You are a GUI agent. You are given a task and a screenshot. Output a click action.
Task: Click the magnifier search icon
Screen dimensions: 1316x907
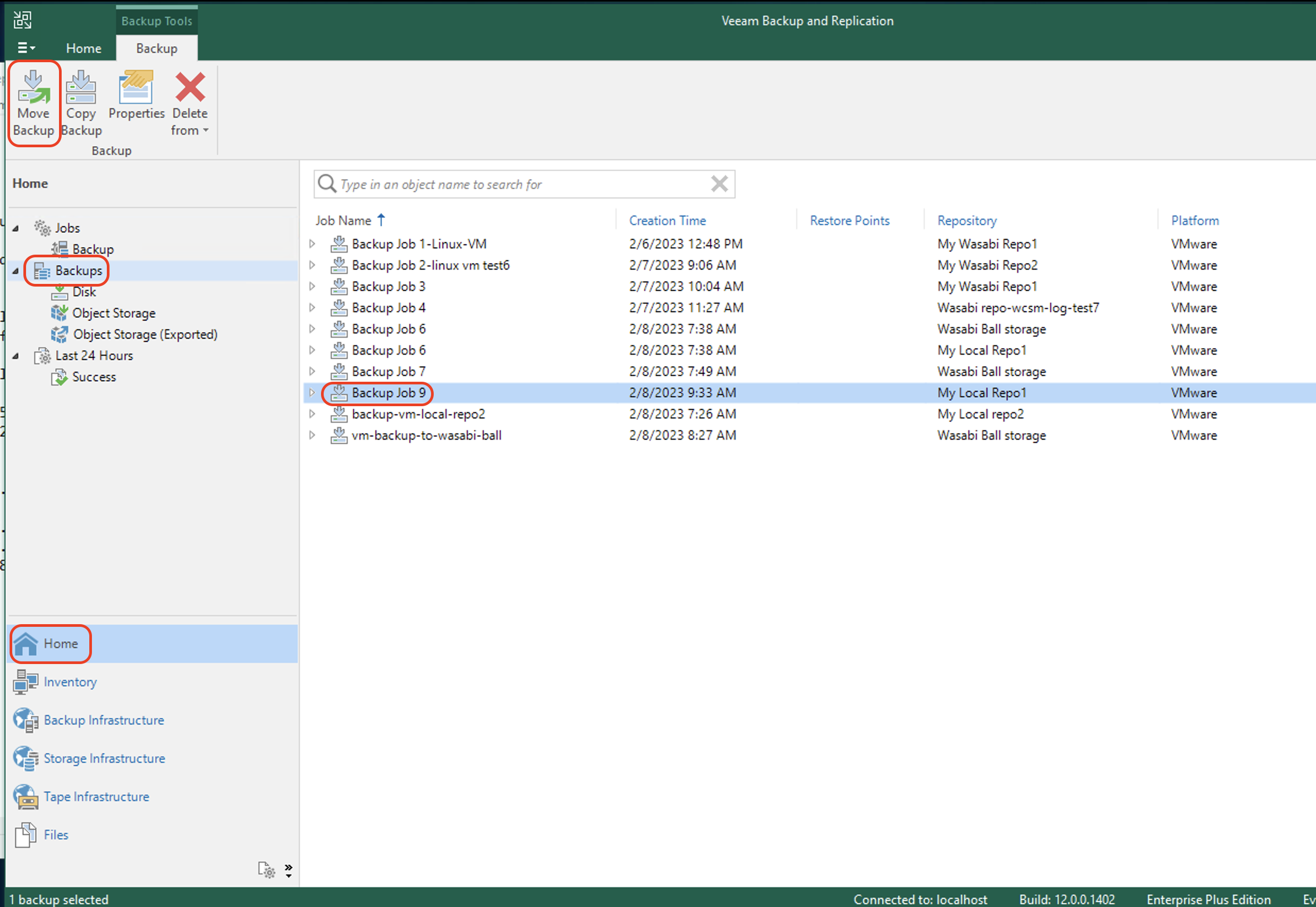[x=326, y=183]
